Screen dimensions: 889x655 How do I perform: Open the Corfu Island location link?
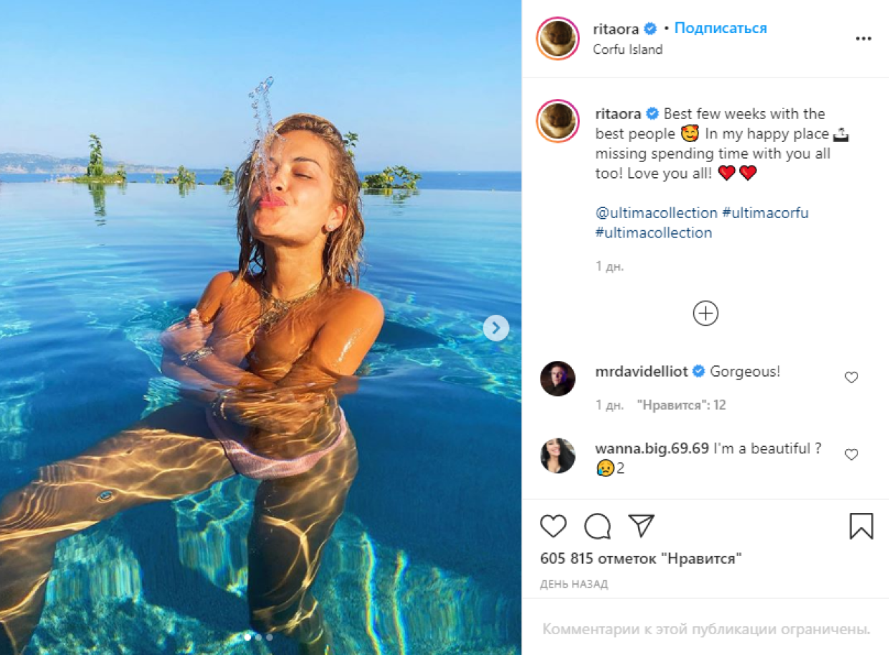(628, 50)
